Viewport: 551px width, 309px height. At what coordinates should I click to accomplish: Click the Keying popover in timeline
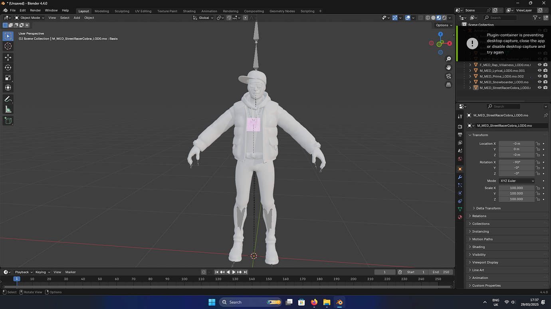(x=42, y=272)
